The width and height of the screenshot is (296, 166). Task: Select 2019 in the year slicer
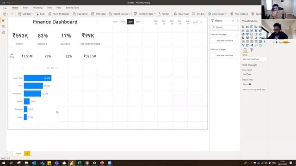click(123, 22)
